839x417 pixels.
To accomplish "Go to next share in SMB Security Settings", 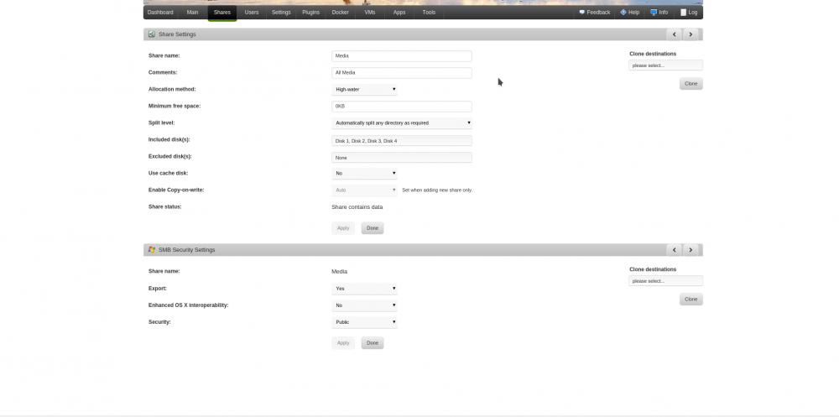I will tap(690, 250).
